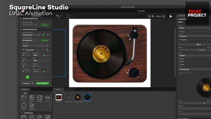Delete the Image angle property
Screen dimensions: 211x119
(47, 50)
